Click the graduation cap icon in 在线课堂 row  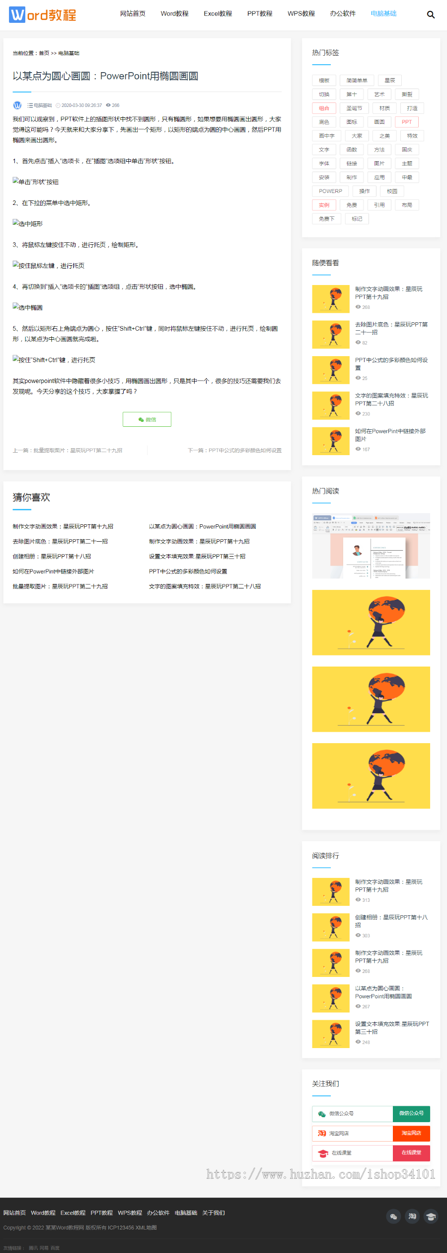pos(323,1153)
